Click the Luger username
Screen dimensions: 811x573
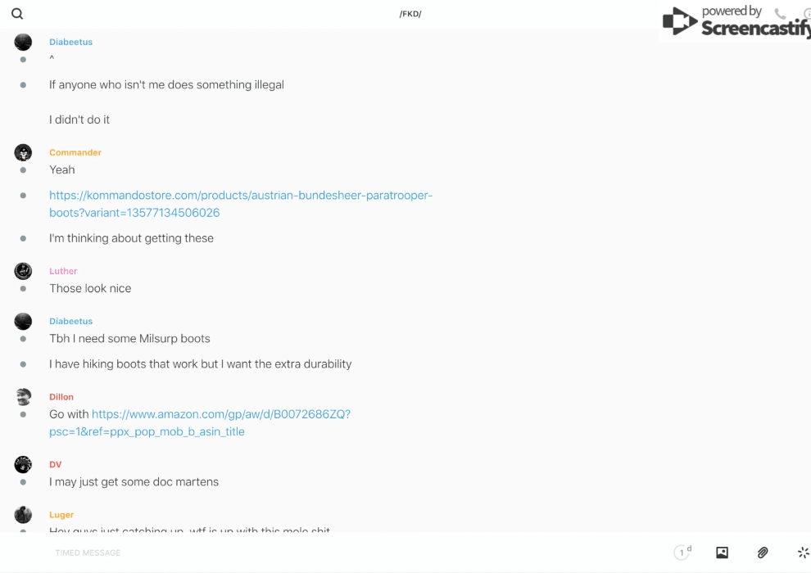[61, 515]
